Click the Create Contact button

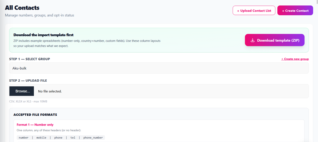coord(295,11)
